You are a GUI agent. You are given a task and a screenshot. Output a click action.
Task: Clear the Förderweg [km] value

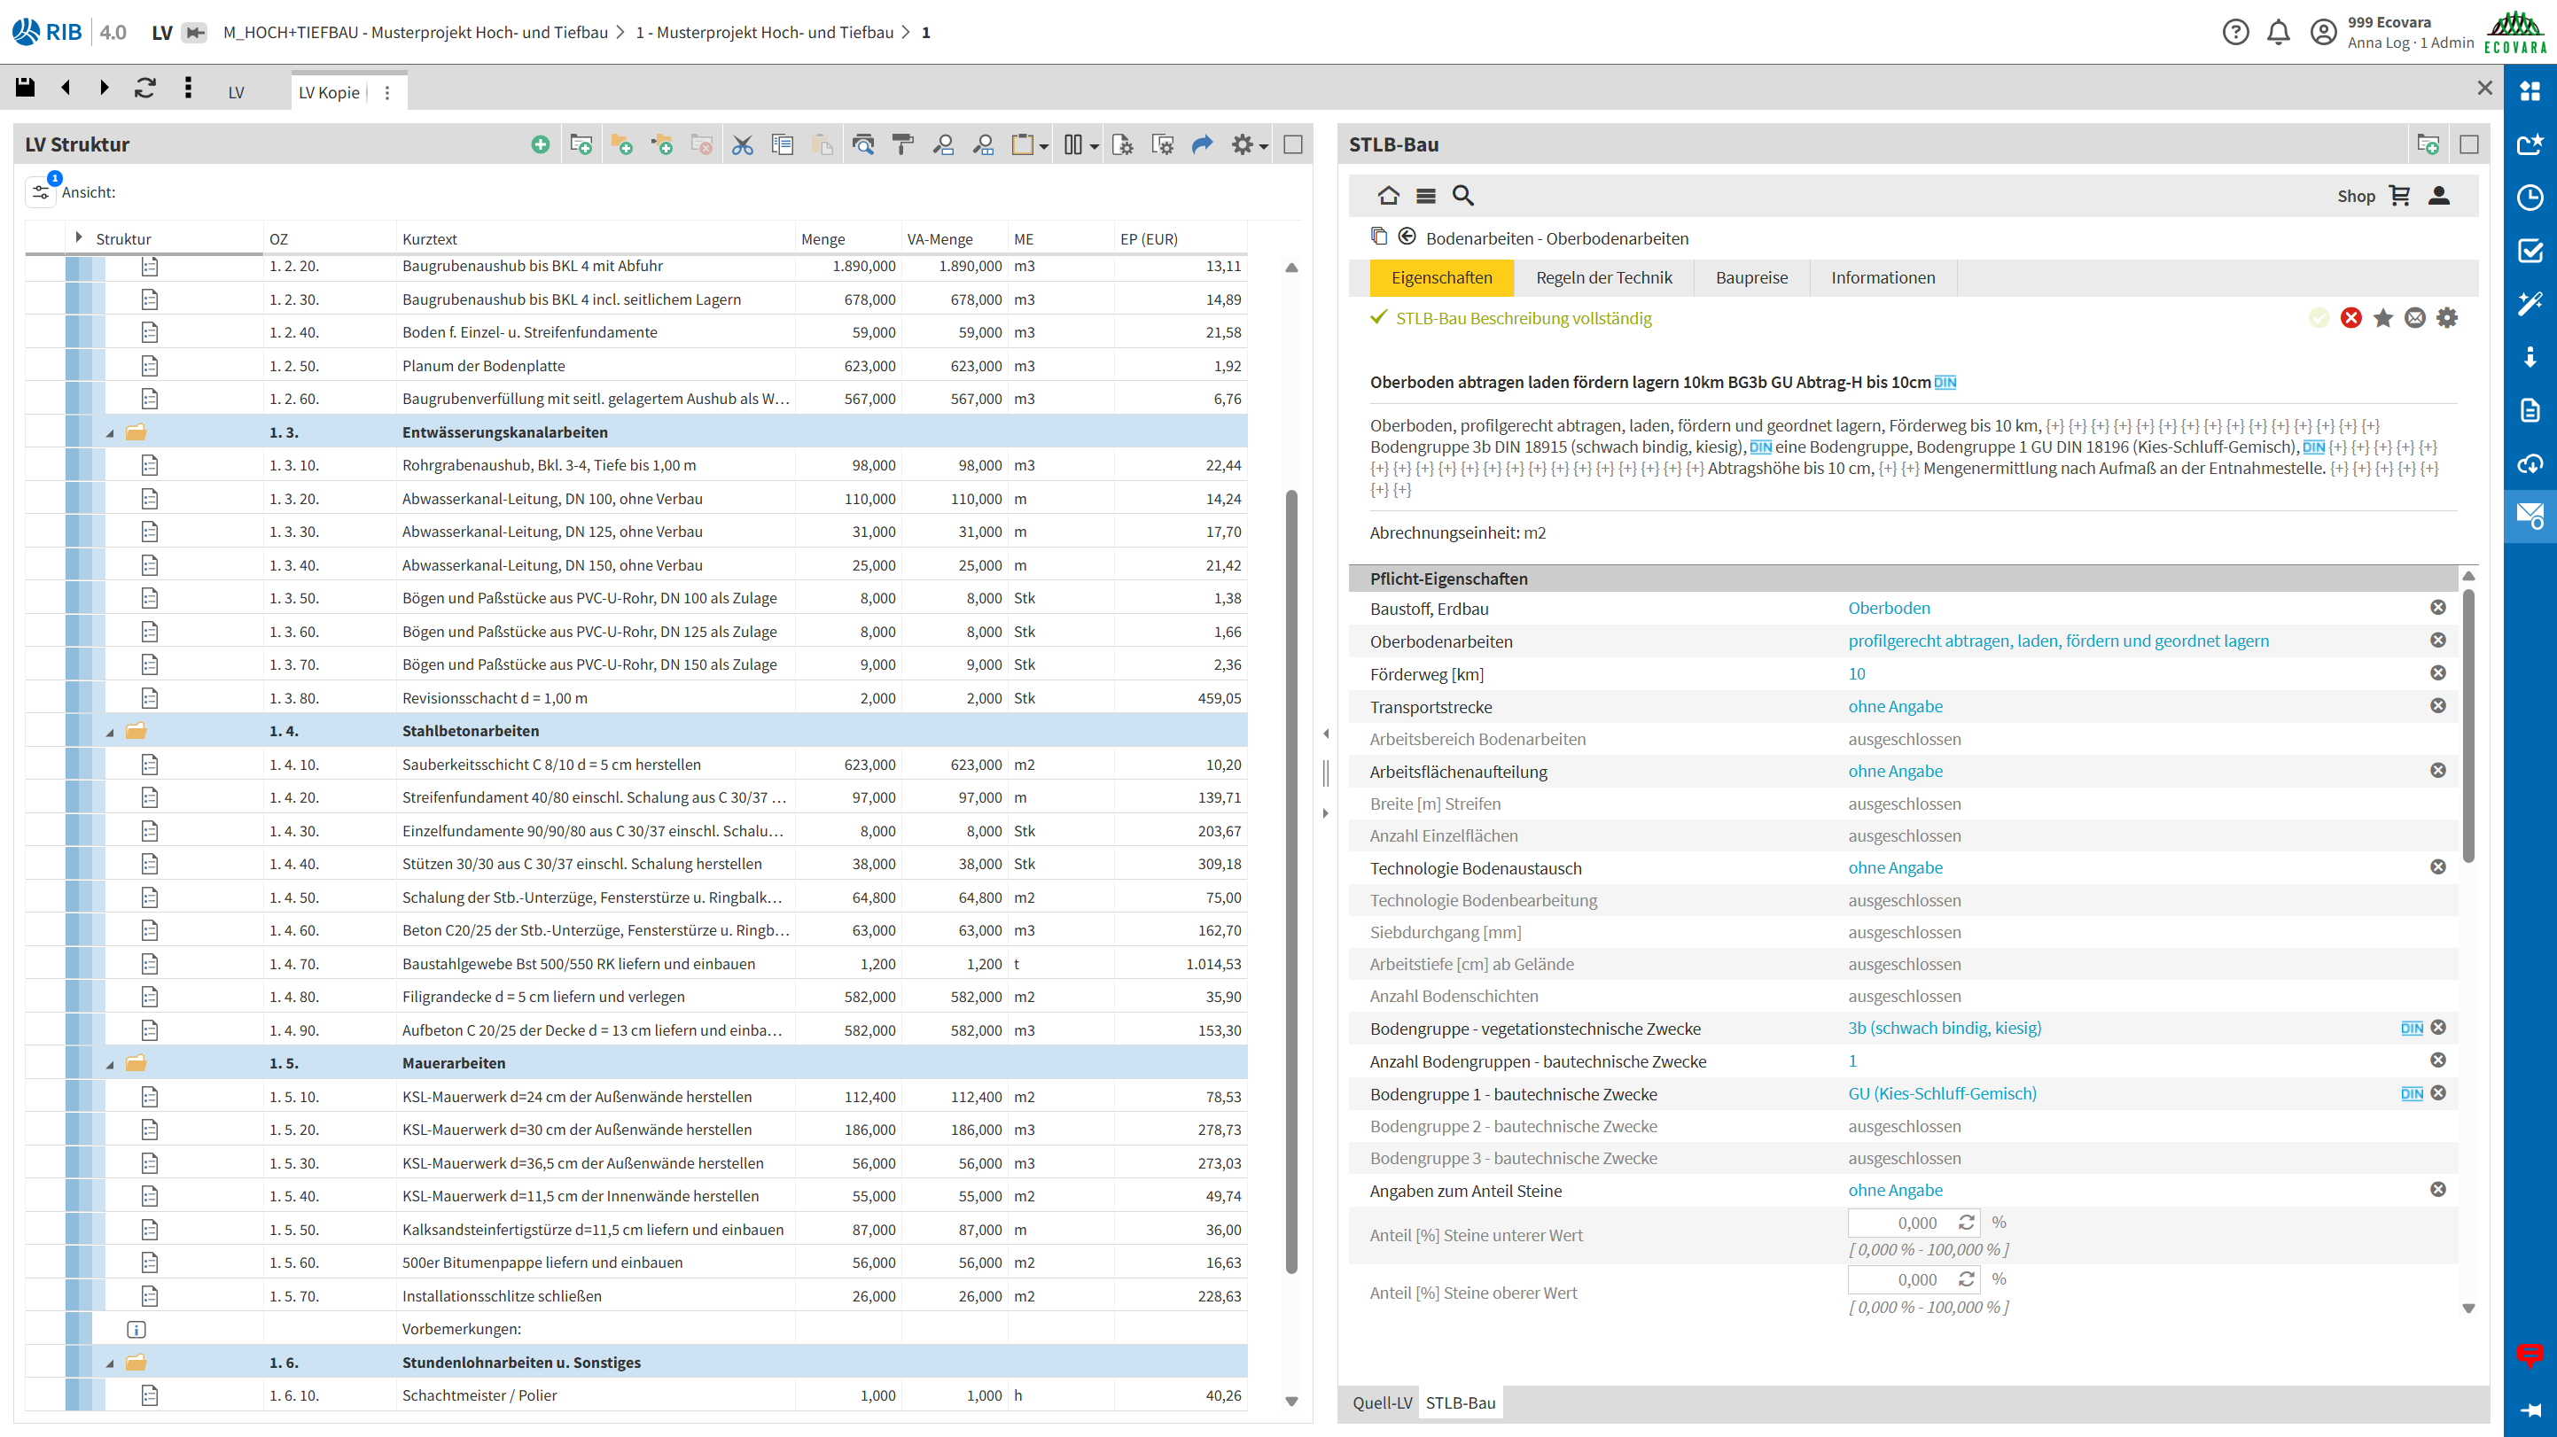2436,674
